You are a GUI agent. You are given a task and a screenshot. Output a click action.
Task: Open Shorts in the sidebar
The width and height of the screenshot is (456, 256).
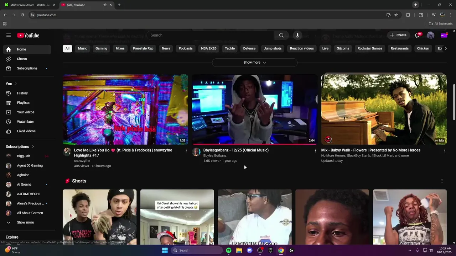click(x=27, y=59)
